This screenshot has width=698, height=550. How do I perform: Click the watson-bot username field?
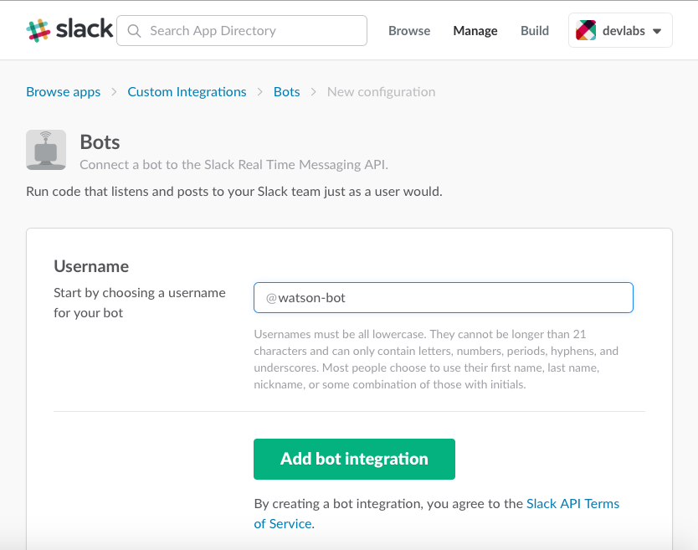pos(444,297)
